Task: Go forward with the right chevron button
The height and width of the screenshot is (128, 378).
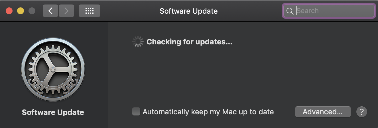Action: click(66, 11)
